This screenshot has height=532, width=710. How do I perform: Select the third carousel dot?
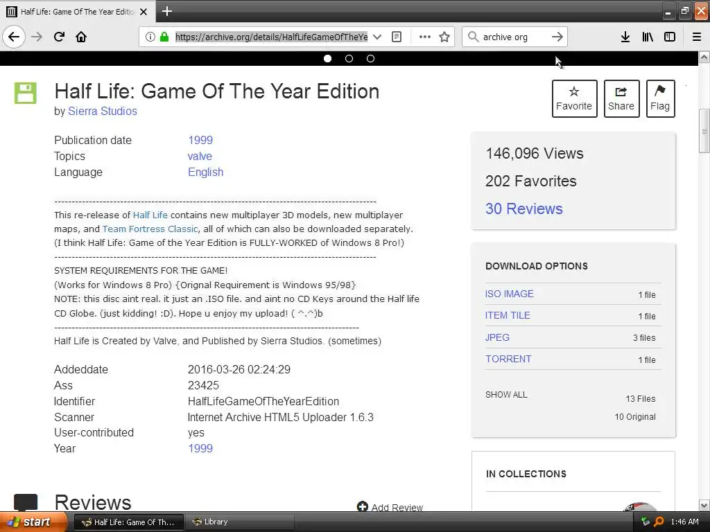click(370, 58)
